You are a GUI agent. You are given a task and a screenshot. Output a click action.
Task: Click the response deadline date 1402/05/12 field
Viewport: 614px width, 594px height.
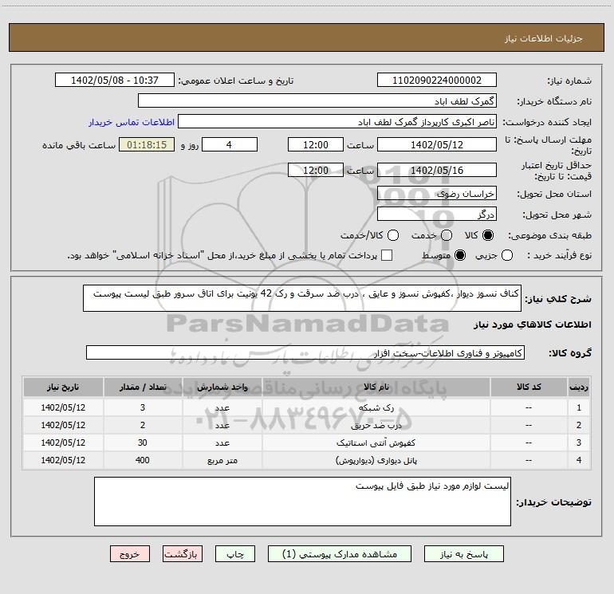[x=437, y=144]
